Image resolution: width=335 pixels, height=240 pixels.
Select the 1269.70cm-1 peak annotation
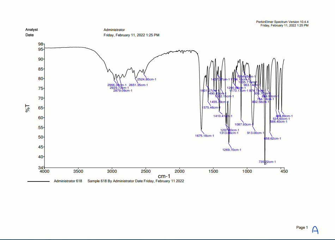click(x=232, y=150)
